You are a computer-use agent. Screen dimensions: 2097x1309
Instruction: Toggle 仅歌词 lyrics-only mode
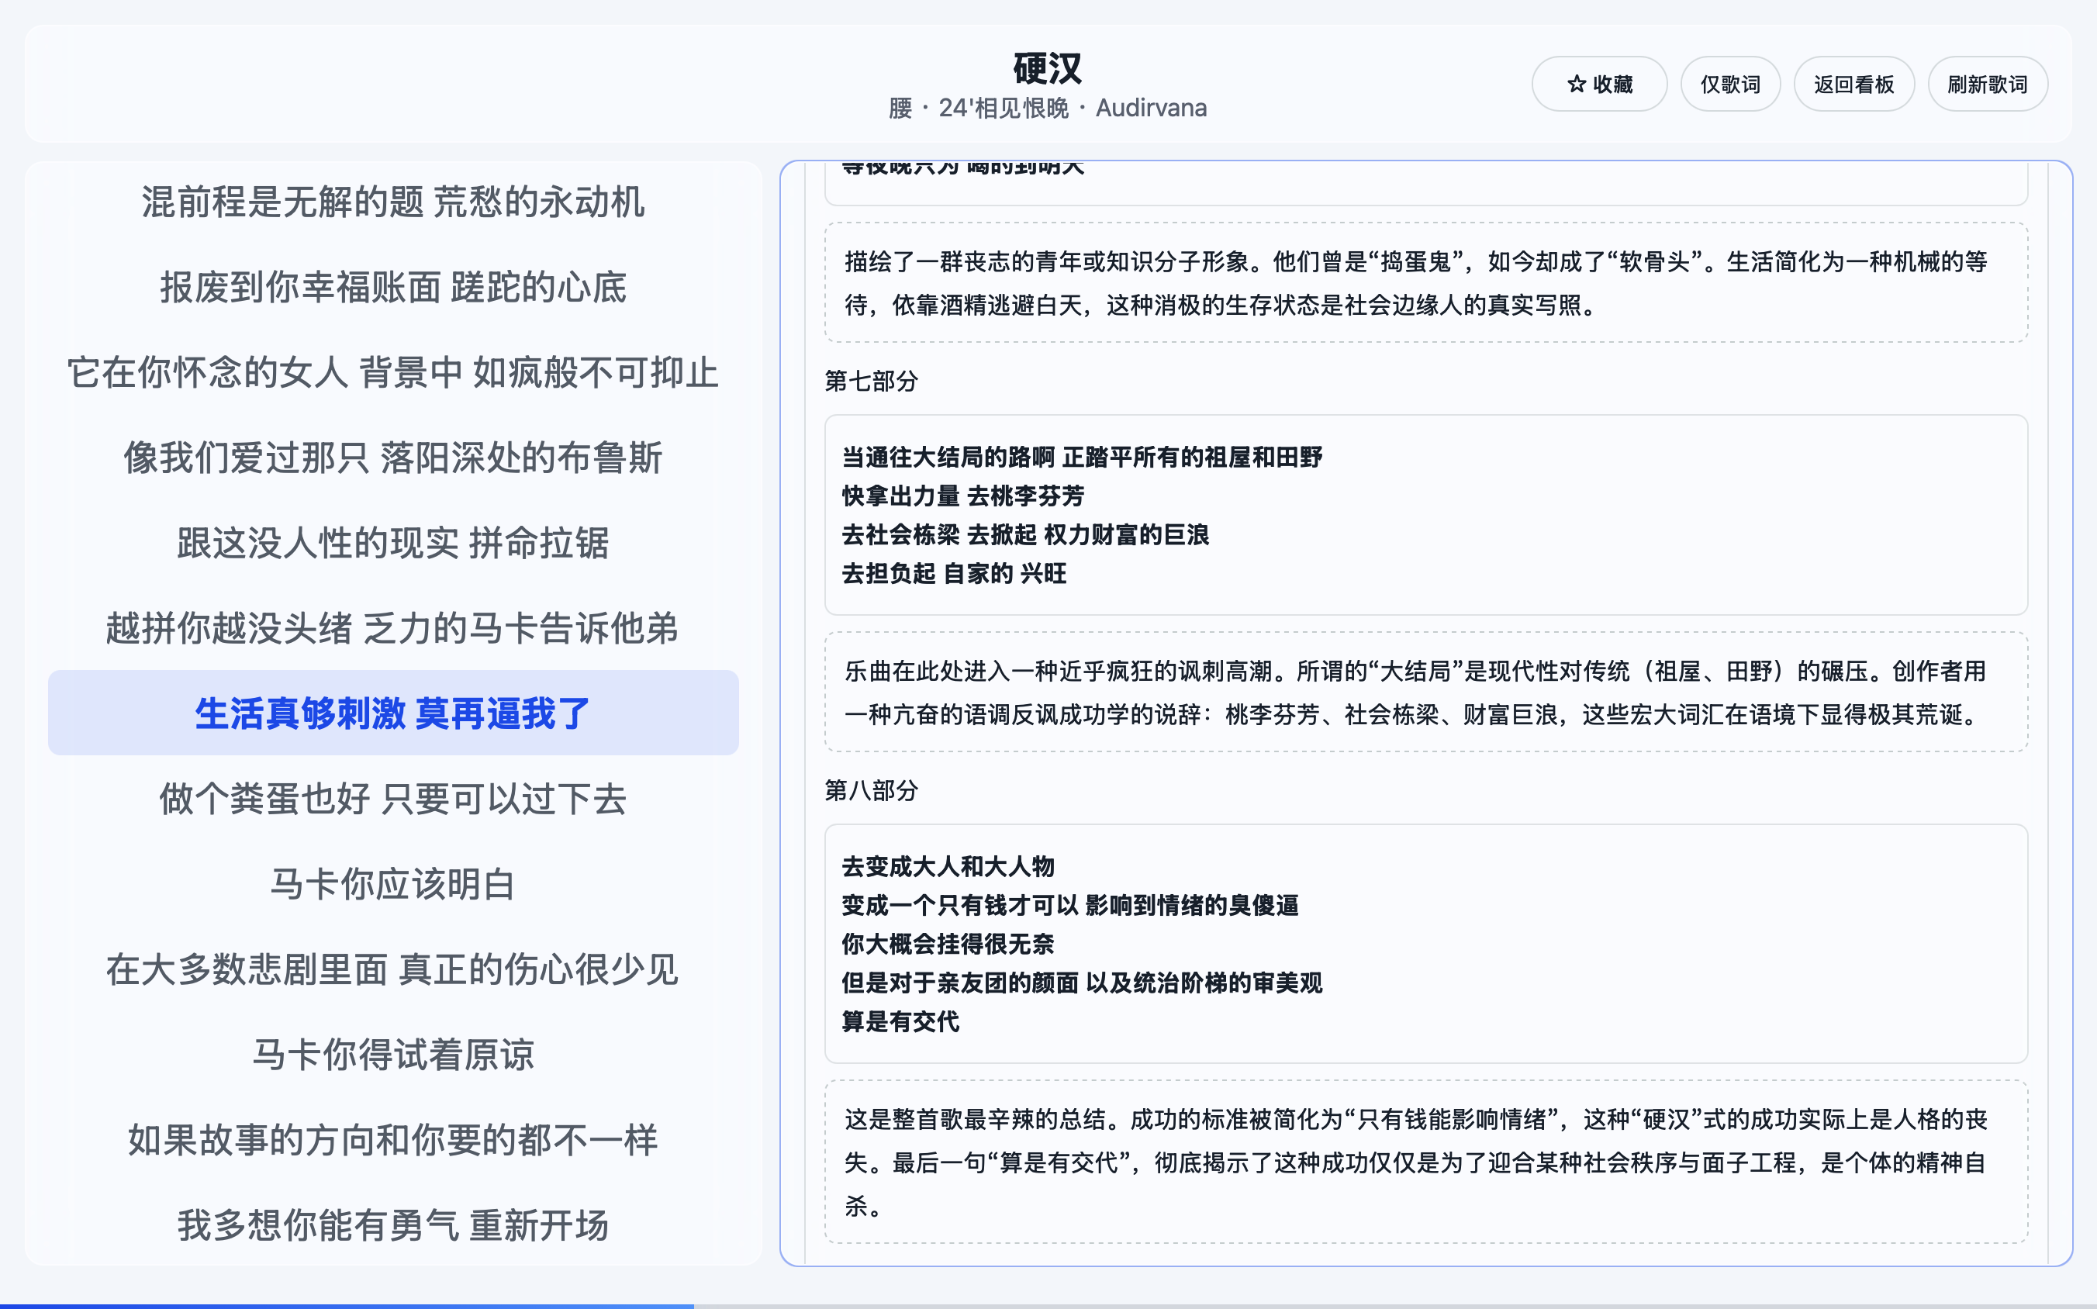[1729, 84]
